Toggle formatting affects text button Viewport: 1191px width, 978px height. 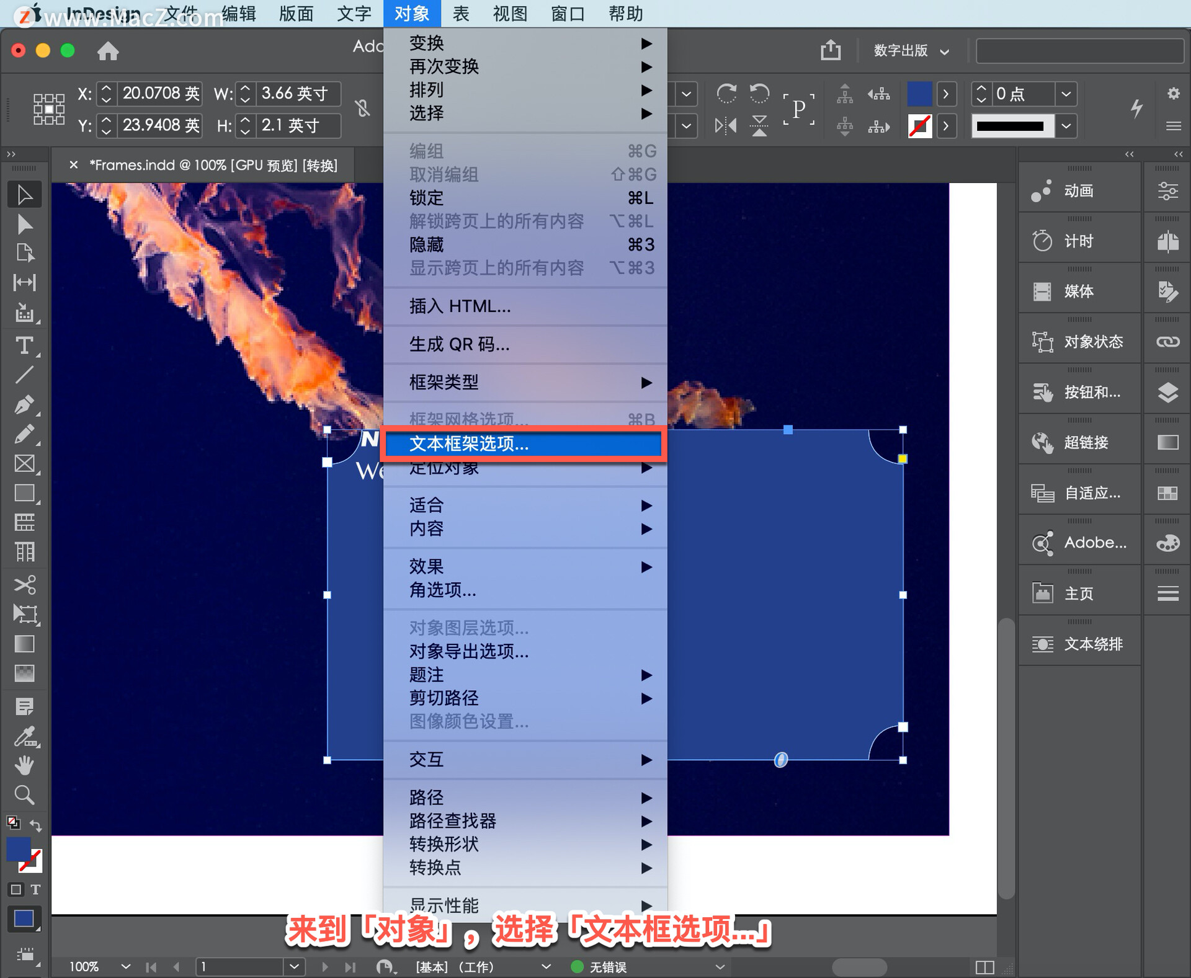36,889
